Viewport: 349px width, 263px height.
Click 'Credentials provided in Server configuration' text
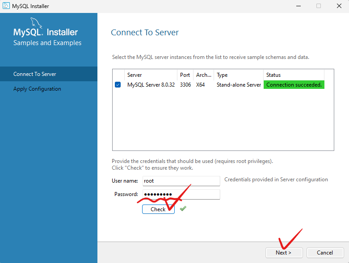tap(276, 180)
